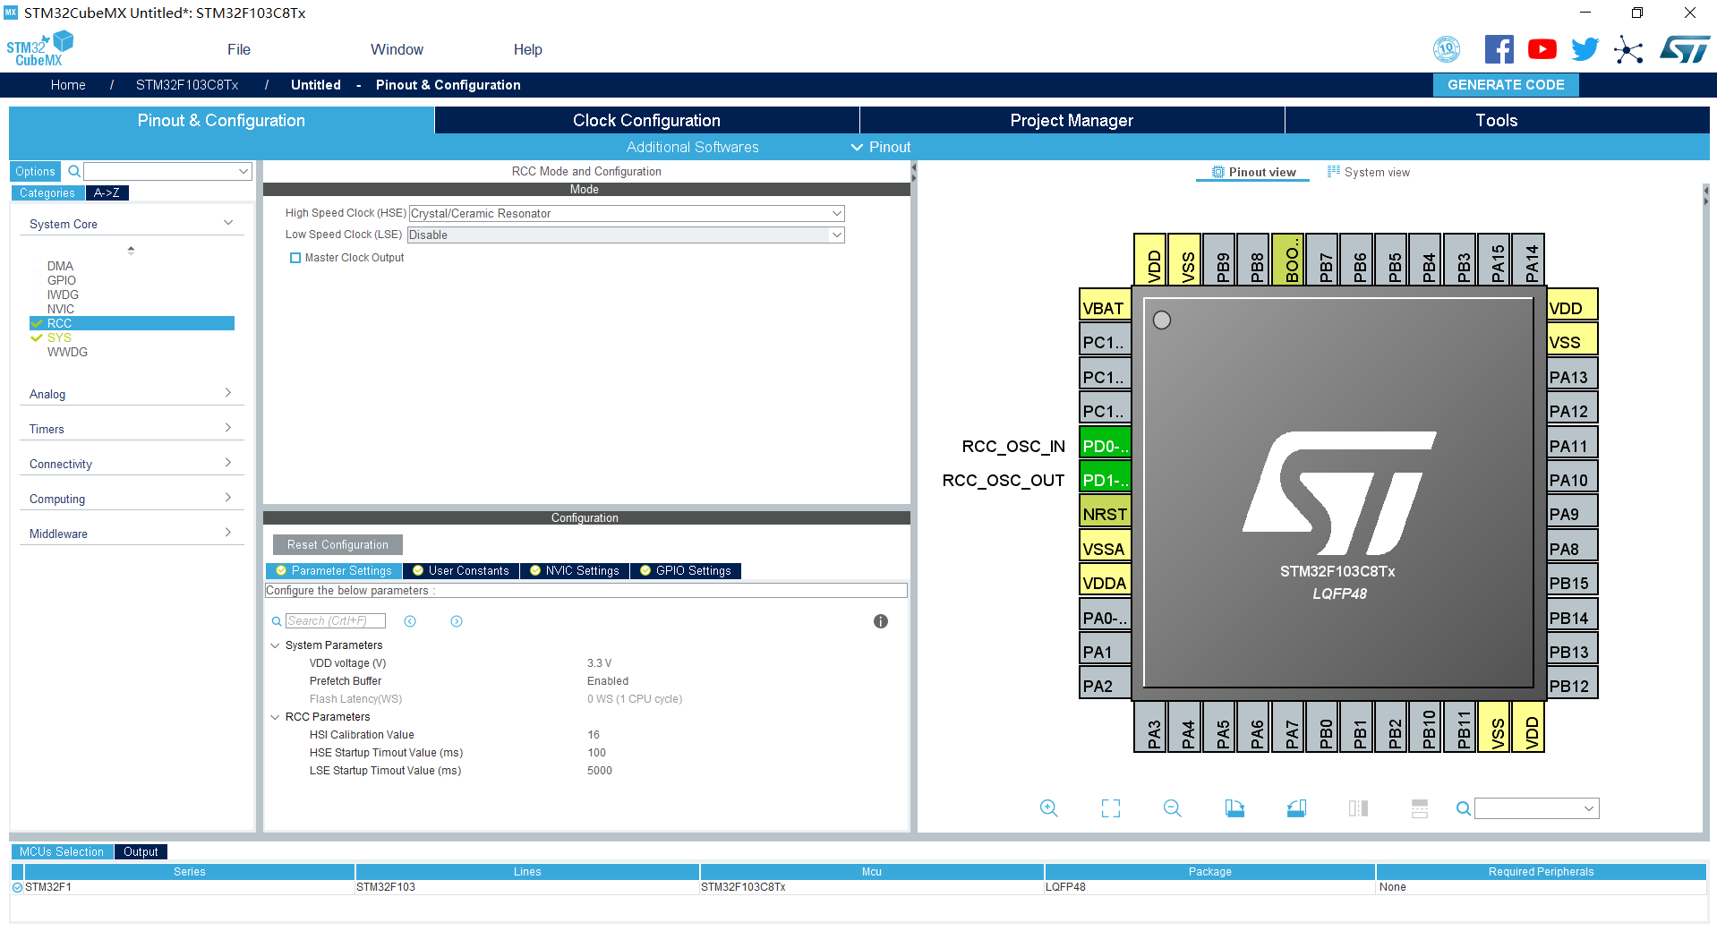Click the GENERATE CODE button

(1506, 85)
